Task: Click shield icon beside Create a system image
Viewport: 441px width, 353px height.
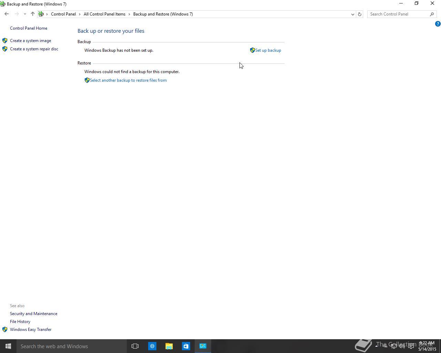Action: 5,41
